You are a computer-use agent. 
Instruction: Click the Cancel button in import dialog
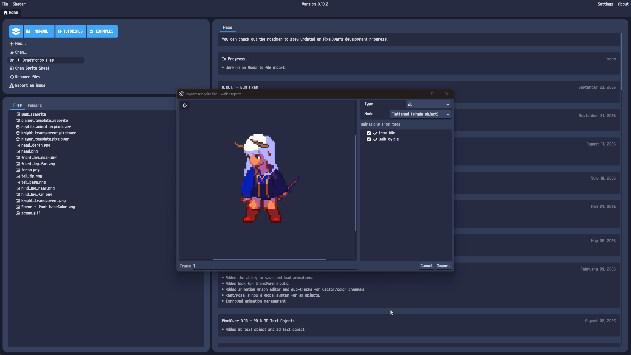tap(426, 266)
